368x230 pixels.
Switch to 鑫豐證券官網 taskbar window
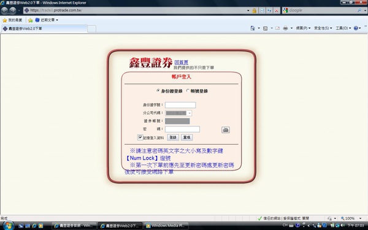(x=74, y=226)
